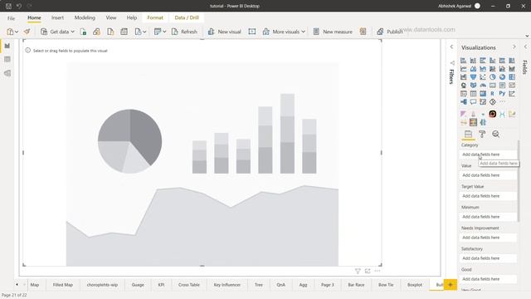Expand the Filters pane

(x=451, y=47)
